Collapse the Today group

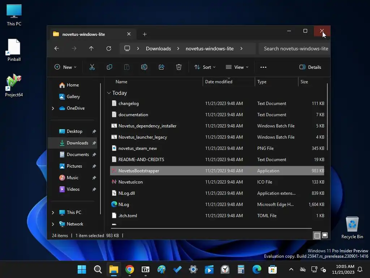(x=109, y=93)
